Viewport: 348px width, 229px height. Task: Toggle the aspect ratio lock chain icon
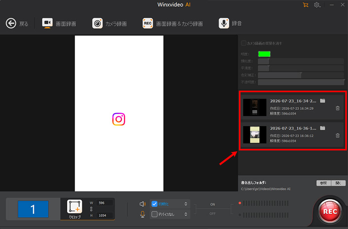pyautogui.click(x=91, y=209)
